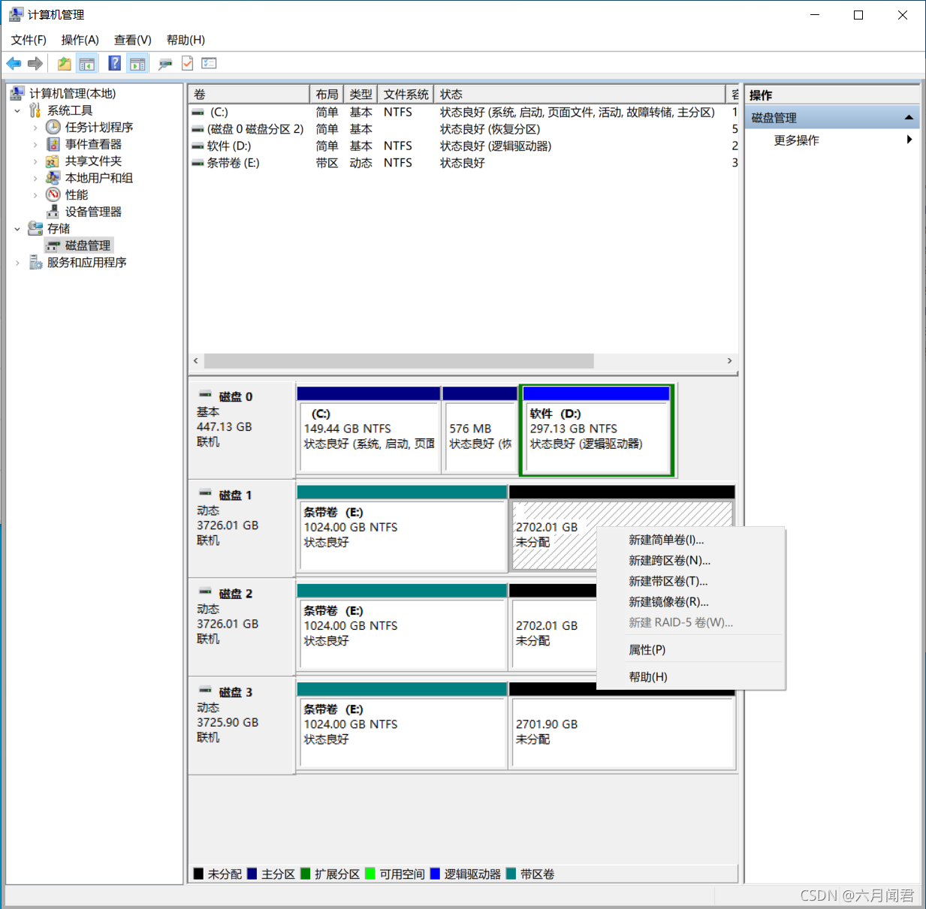Collapse the 系统工具 tree node
Viewport: 926px width, 909px height.
click(x=17, y=110)
